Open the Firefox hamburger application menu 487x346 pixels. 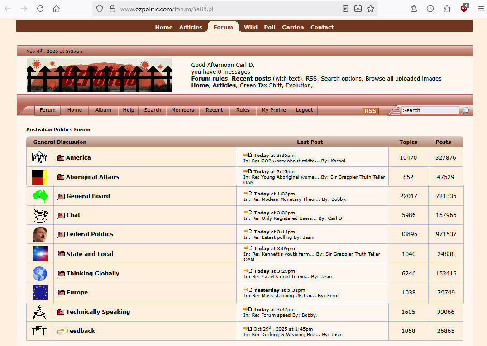pyautogui.click(x=481, y=9)
